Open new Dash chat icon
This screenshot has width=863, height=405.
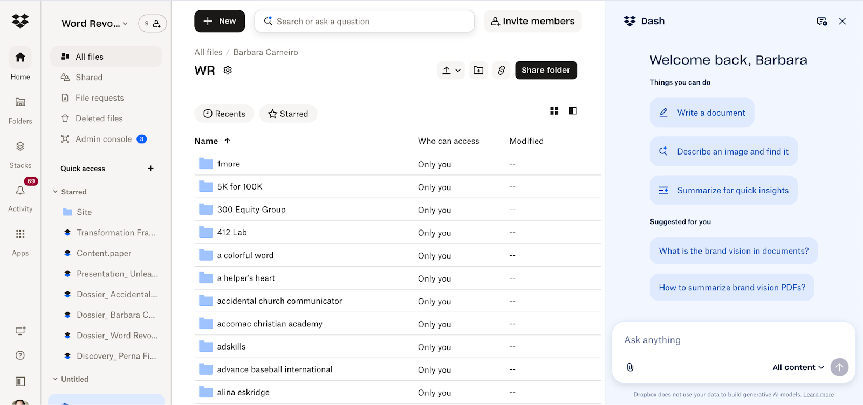pyautogui.click(x=821, y=22)
